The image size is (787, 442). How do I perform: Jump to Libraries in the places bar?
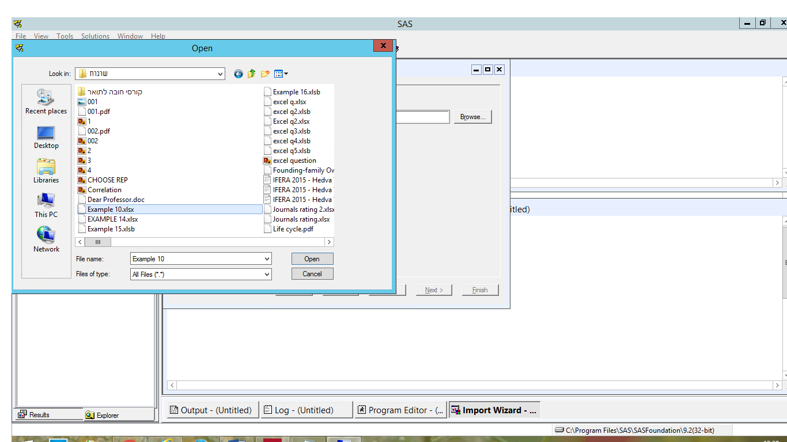pyautogui.click(x=46, y=171)
